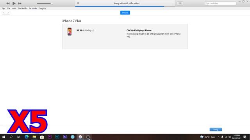The width and height of the screenshot is (250, 140).
Task: Click the Chế độ Khôi phục iPhone heading
Action: tap(139, 30)
